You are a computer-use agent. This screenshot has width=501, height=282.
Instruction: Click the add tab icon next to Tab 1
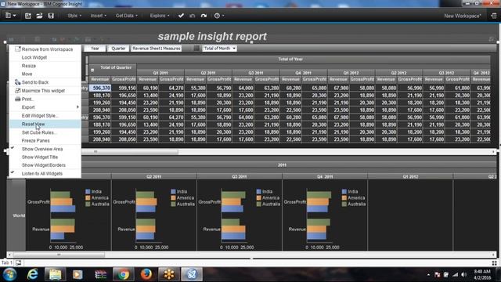[18, 263]
